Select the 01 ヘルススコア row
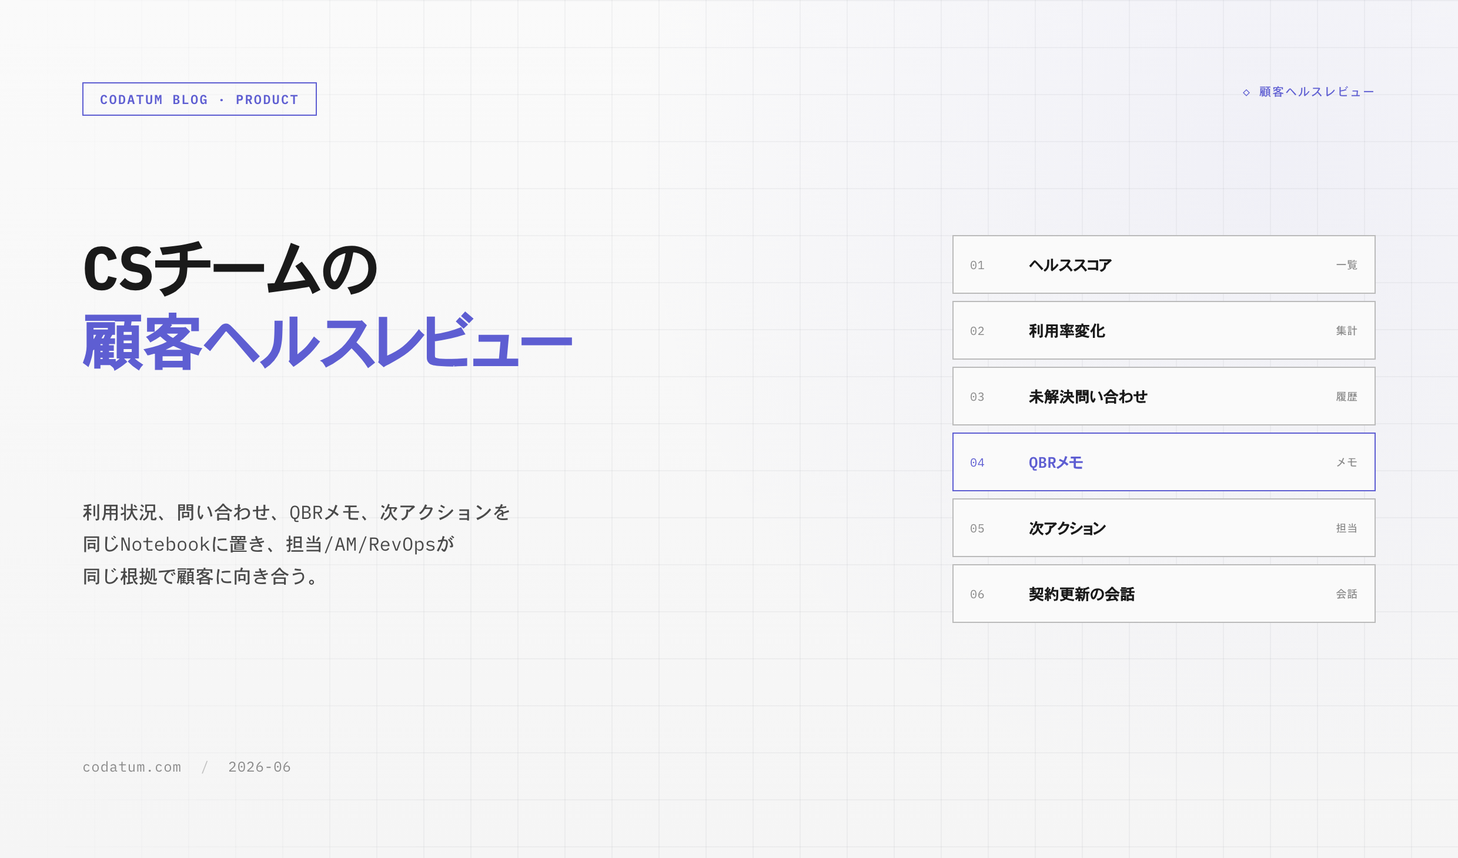Image resolution: width=1458 pixels, height=858 pixels. coord(1163,264)
